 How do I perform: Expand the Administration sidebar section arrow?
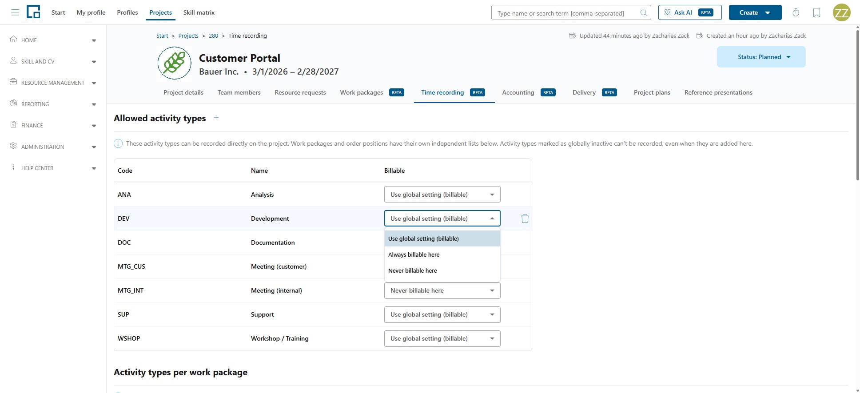pyautogui.click(x=94, y=147)
